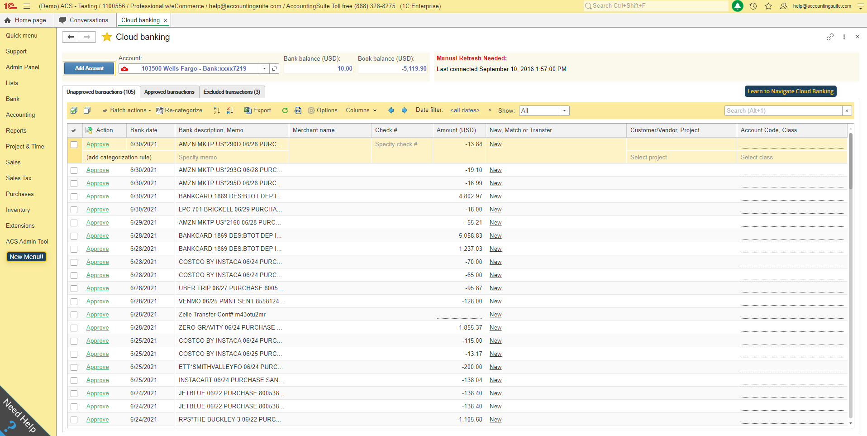Go forward with the right arrow
867x436 pixels.
87,37
